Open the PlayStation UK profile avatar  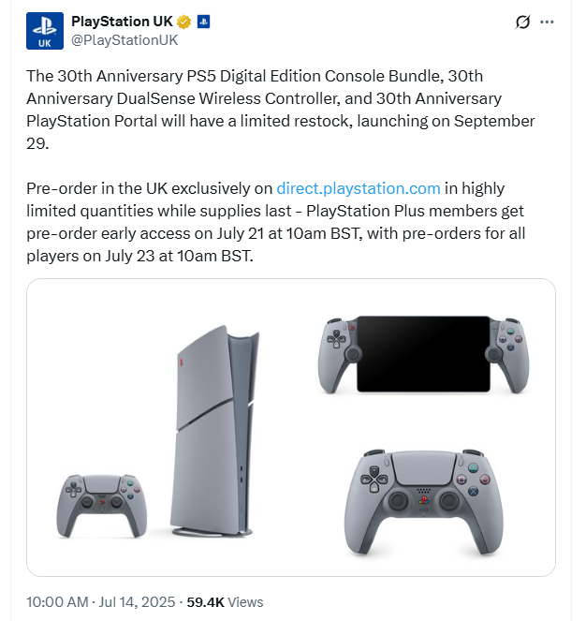pos(45,31)
